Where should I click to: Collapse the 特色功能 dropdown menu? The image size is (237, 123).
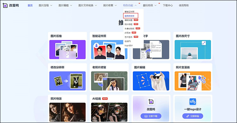[x=130, y=5]
